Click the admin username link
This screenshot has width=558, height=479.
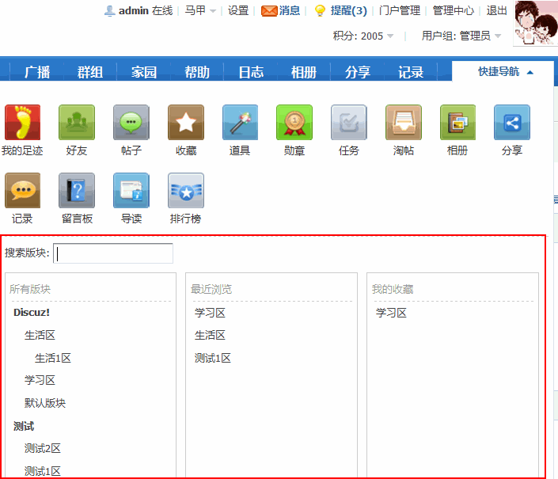(134, 11)
